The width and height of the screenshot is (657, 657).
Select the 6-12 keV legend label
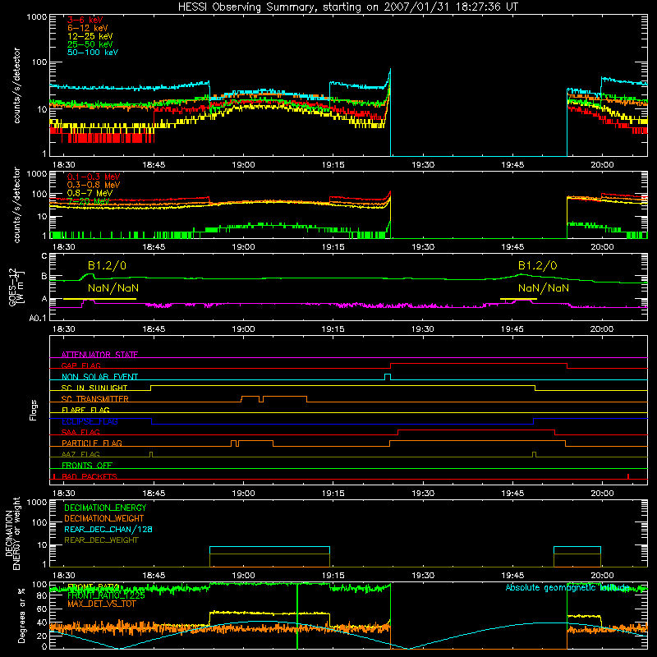(x=87, y=28)
